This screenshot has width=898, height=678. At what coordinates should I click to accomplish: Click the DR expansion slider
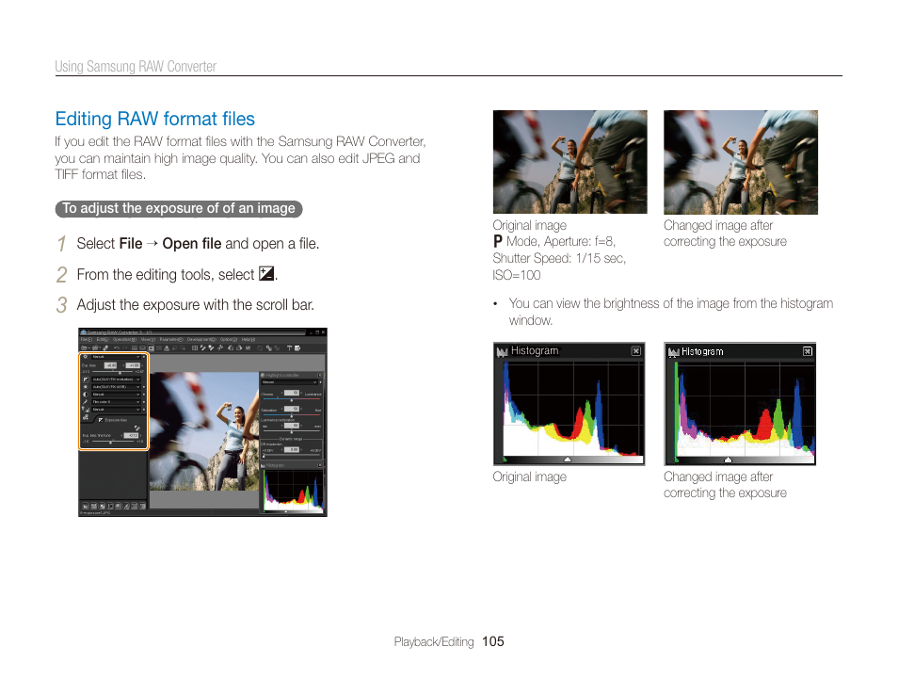click(292, 455)
